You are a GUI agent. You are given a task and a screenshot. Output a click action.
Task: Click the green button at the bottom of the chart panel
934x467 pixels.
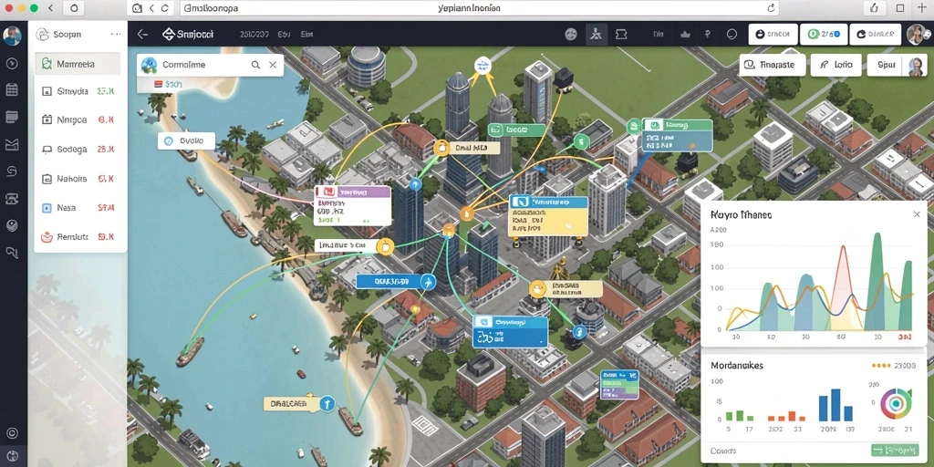(x=896, y=451)
